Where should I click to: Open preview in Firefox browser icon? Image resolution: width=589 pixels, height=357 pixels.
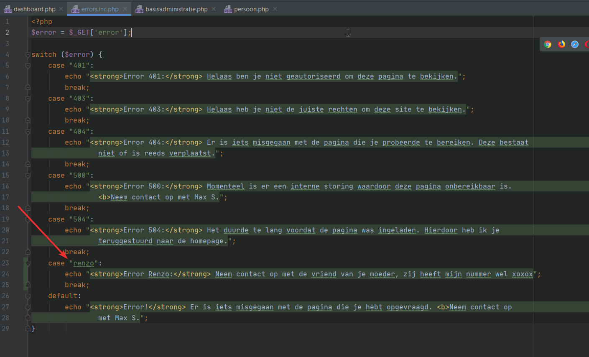tap(561, 44)
